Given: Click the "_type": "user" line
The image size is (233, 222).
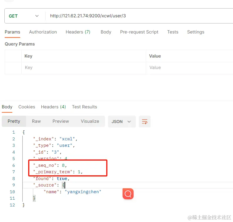Looking at the screenshot, I should click(54, 146).
